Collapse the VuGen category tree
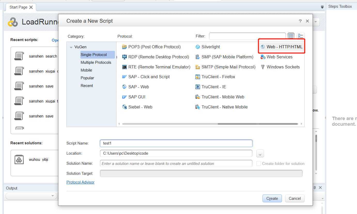This screenshot has width=357, height=214. point(71,47)
